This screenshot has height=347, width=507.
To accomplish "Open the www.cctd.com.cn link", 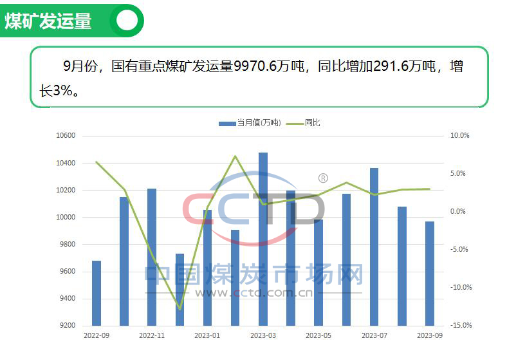I will 254,294.
